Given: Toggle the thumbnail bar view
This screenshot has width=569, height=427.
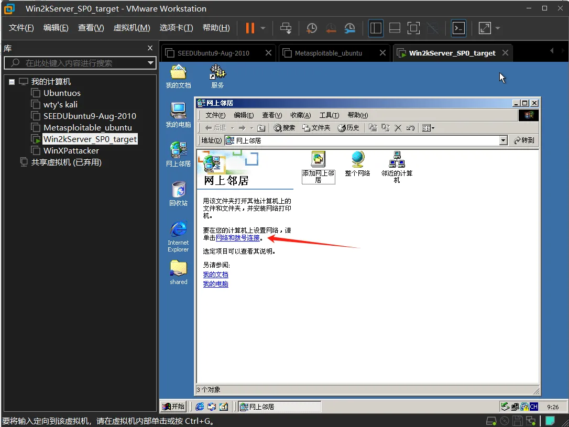Looking at the screenshot, I should 395,28.
